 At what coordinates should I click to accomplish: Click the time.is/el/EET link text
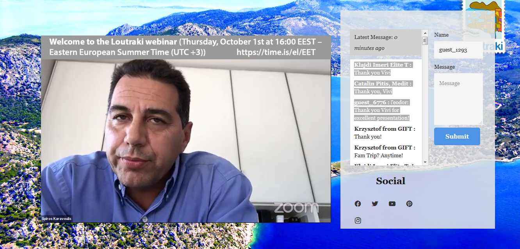pyautogui.click(x=276, y=52)
